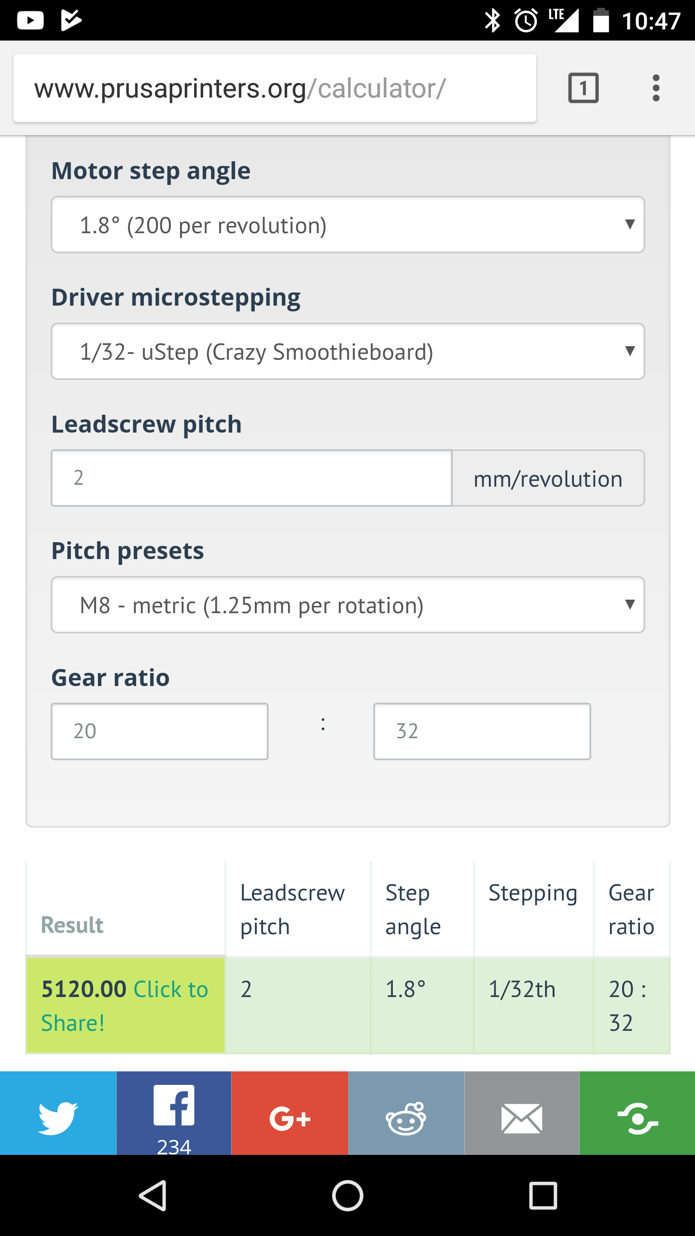Go to the Android home screen
695x1236 pixels.
click(x=347, y=1195)
